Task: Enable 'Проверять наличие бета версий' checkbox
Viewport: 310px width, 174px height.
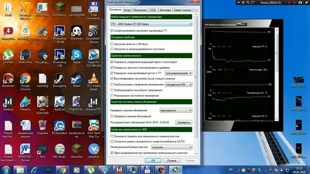Action: click(112, 116)
